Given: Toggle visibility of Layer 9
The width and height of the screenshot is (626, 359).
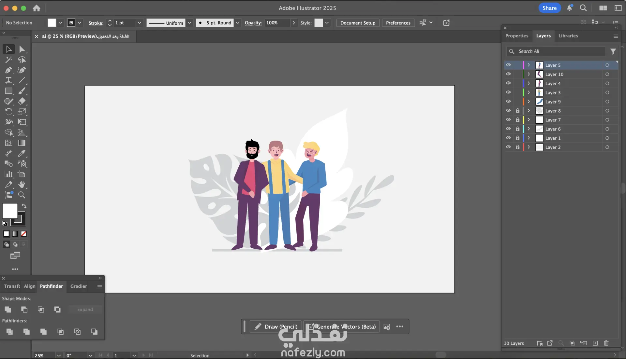Looking at the screenshot, I should 508,102.
